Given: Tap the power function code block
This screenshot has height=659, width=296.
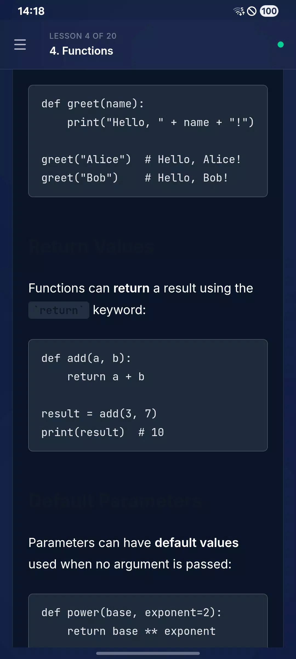Looking at the screenshot, I should click(x=148, y=621).
